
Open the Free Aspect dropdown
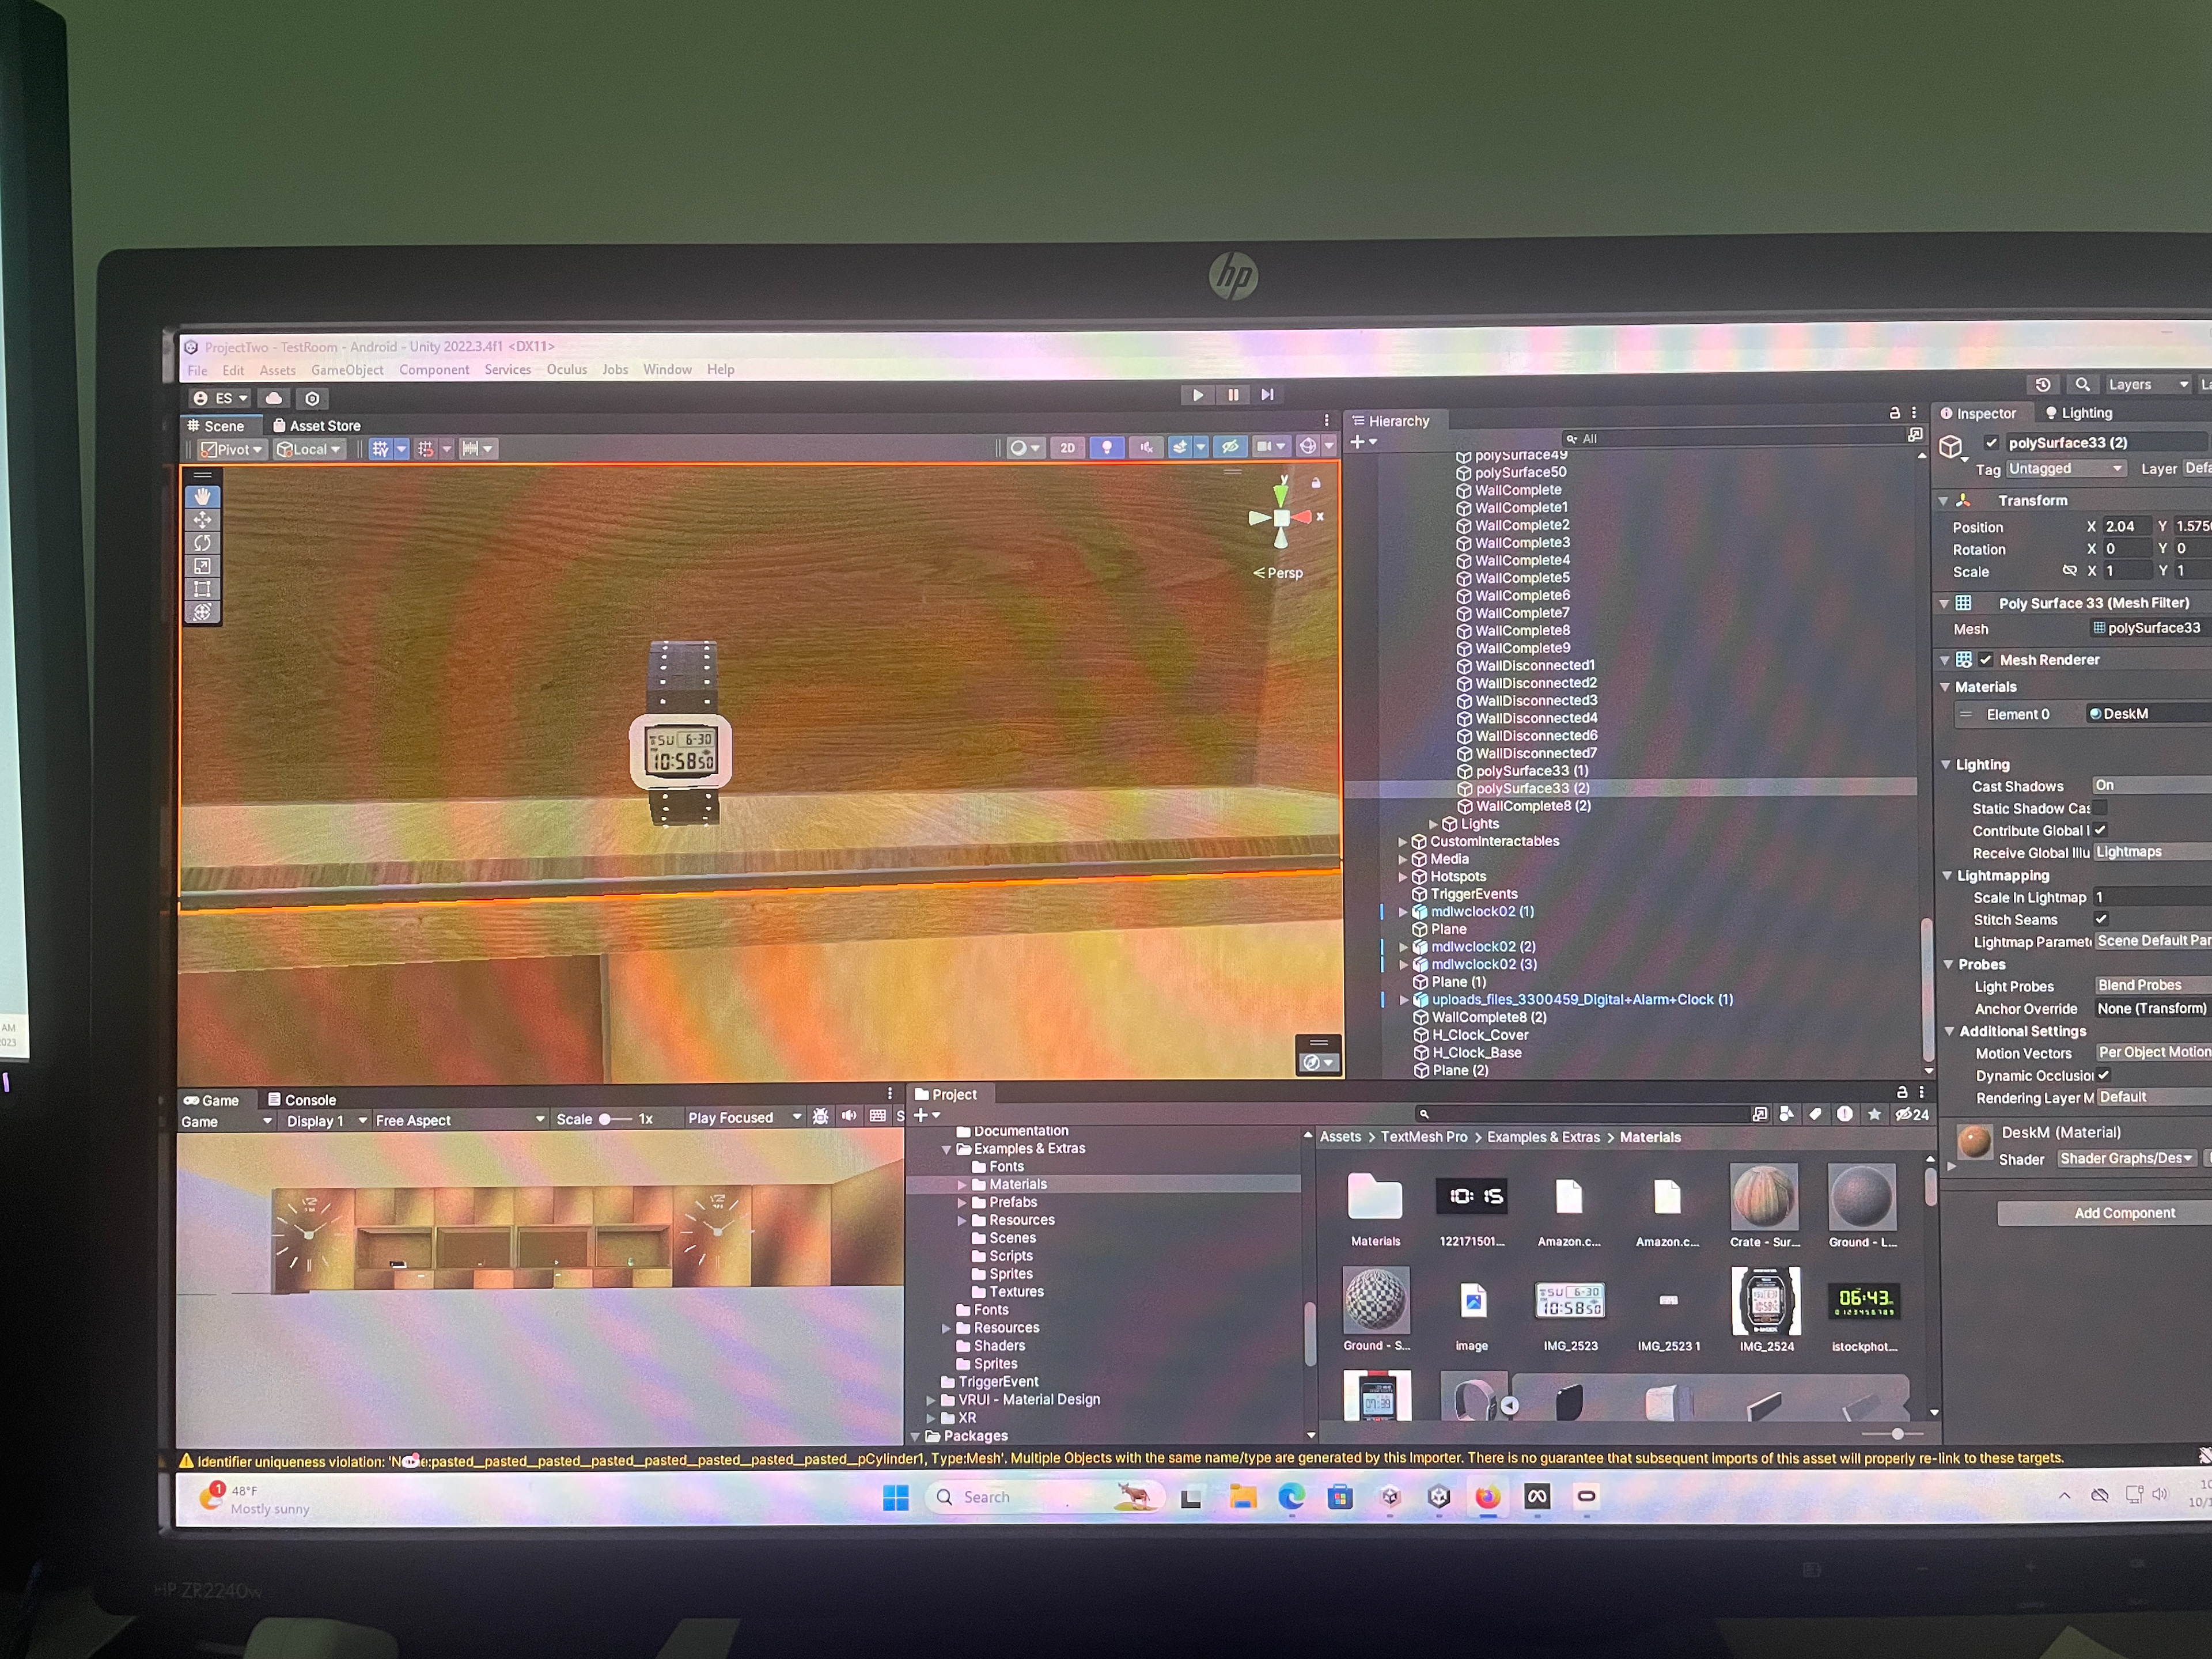(x=460, y=1120)
